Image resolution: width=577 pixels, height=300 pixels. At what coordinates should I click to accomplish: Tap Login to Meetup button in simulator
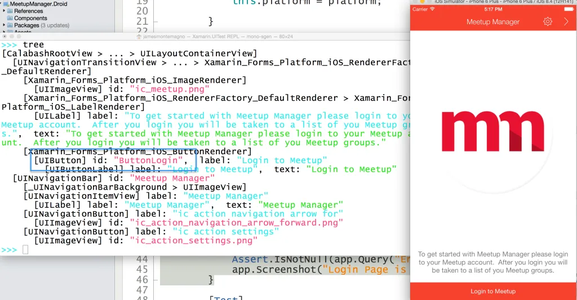[x=493, y=291]
